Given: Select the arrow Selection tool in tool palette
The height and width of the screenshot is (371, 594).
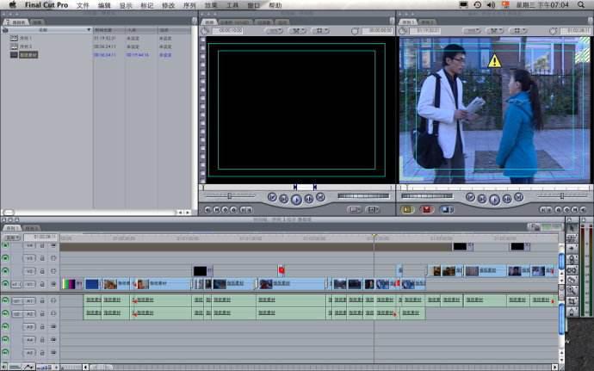Looking at the screenshot, I should (572, 226).
